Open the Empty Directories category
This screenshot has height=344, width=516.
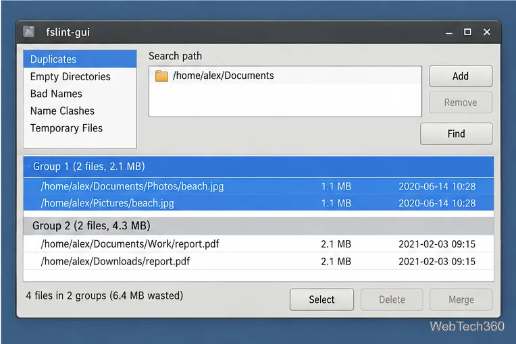(x=80, y=76)
